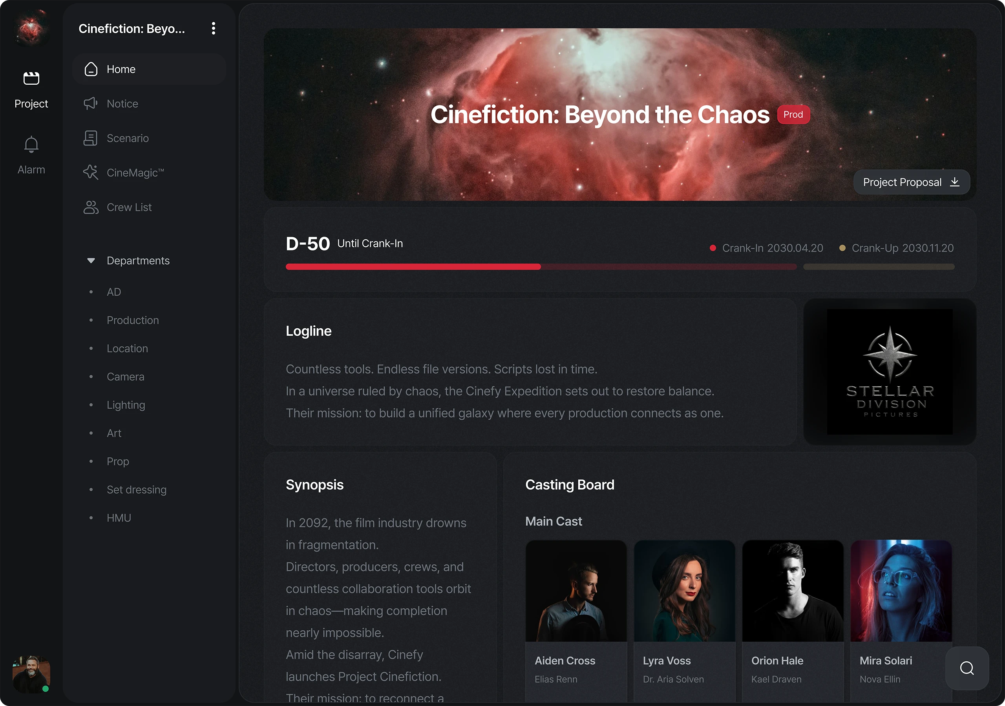Download the Project Proposal
This screenshot has width=1005, height=706.
(911, 182)
